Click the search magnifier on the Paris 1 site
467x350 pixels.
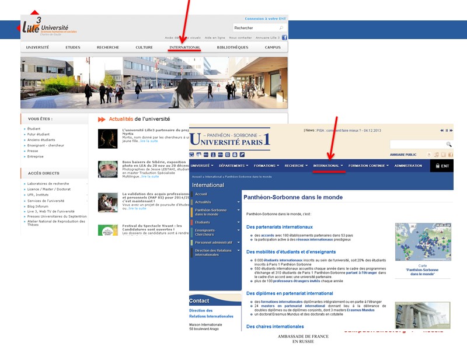click(x=448, y=144)
